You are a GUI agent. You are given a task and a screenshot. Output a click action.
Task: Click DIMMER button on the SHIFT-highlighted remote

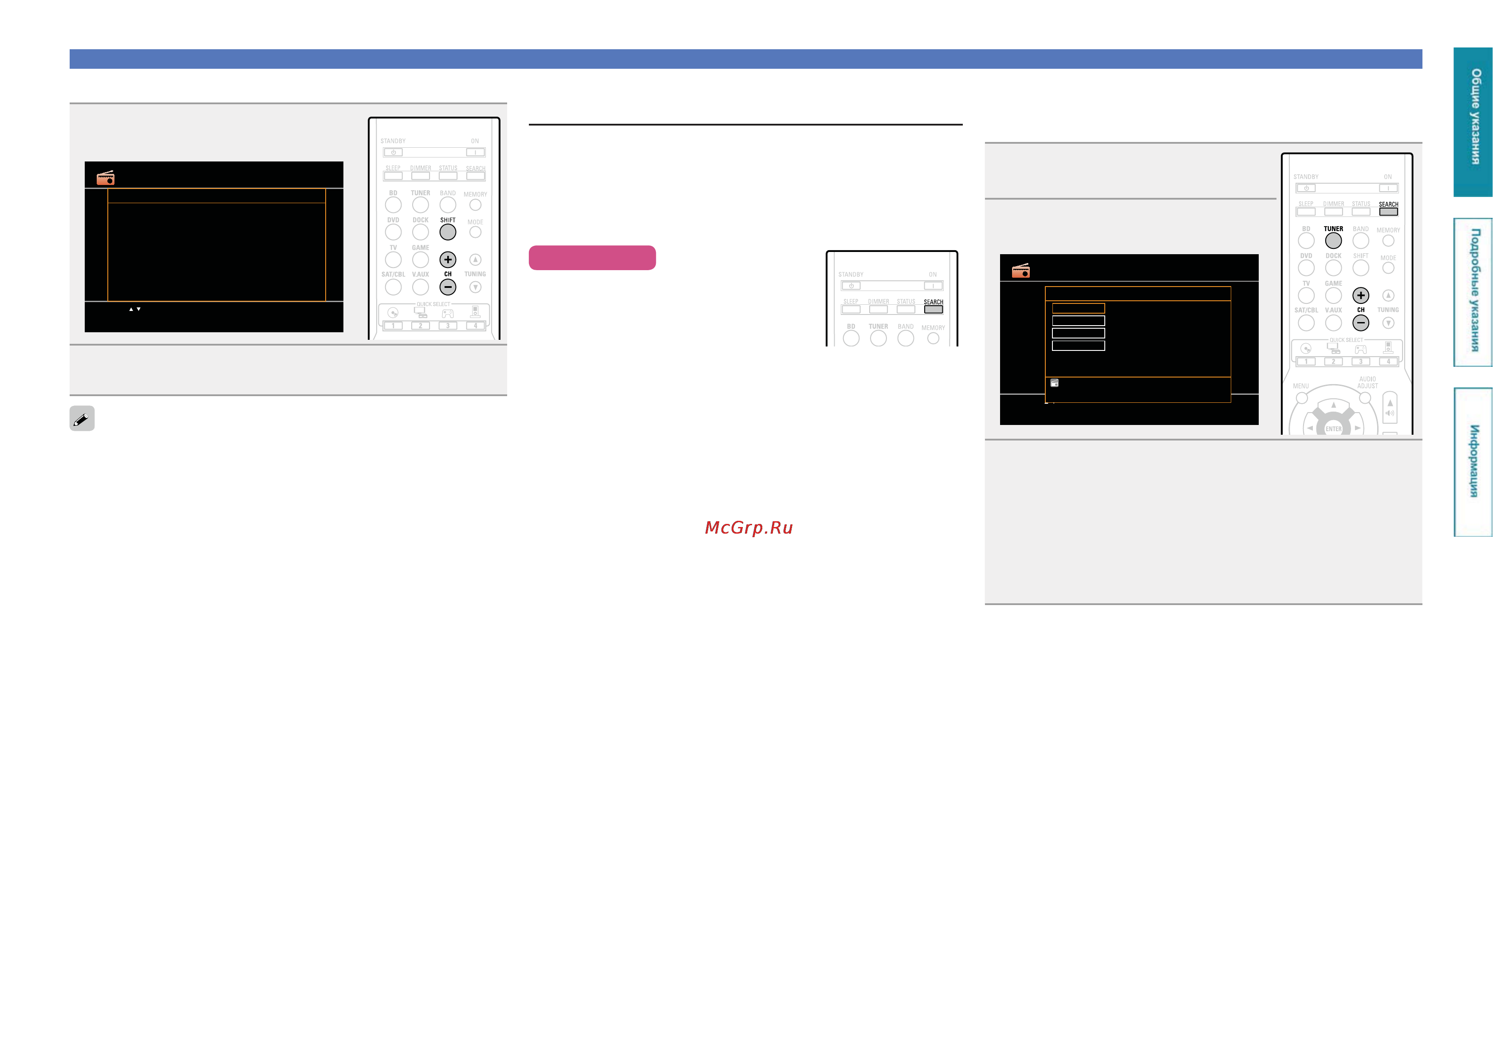point(421,176)
